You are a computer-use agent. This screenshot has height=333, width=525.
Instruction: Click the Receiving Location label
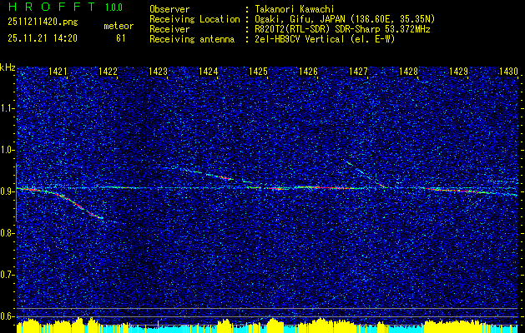pos(194,19)
